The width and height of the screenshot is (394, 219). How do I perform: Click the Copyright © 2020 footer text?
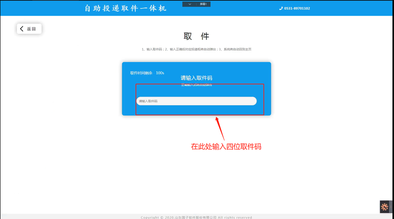156,217
